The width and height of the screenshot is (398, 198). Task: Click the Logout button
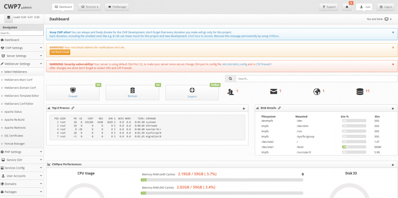386,7
